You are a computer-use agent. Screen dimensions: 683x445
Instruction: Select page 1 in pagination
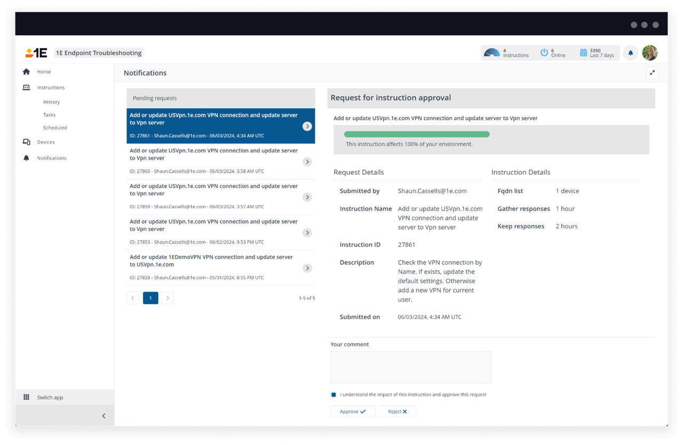pos(150,298)
